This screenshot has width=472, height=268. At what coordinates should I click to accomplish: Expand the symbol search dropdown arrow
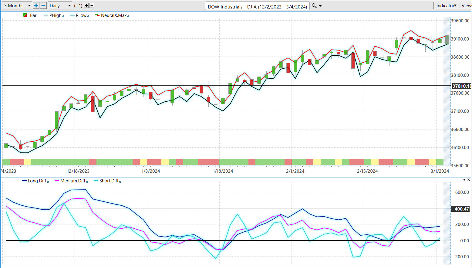(320, 6)
